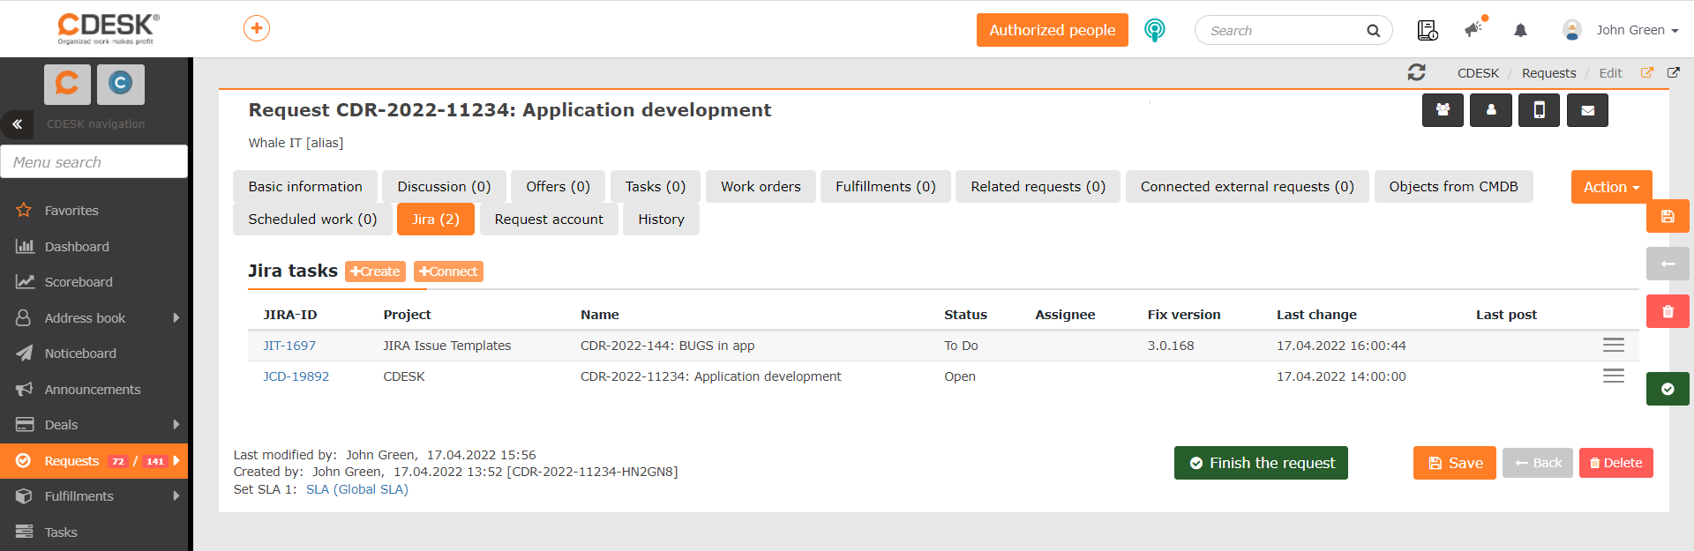Open row menu for JIT-1697
Viewport: 1694px width, 551px height.
tap(1614, 345)
